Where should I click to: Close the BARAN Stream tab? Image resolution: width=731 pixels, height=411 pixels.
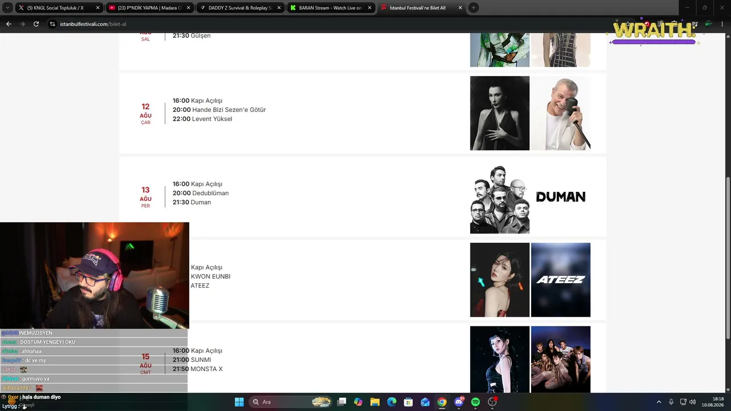[370, 8]
